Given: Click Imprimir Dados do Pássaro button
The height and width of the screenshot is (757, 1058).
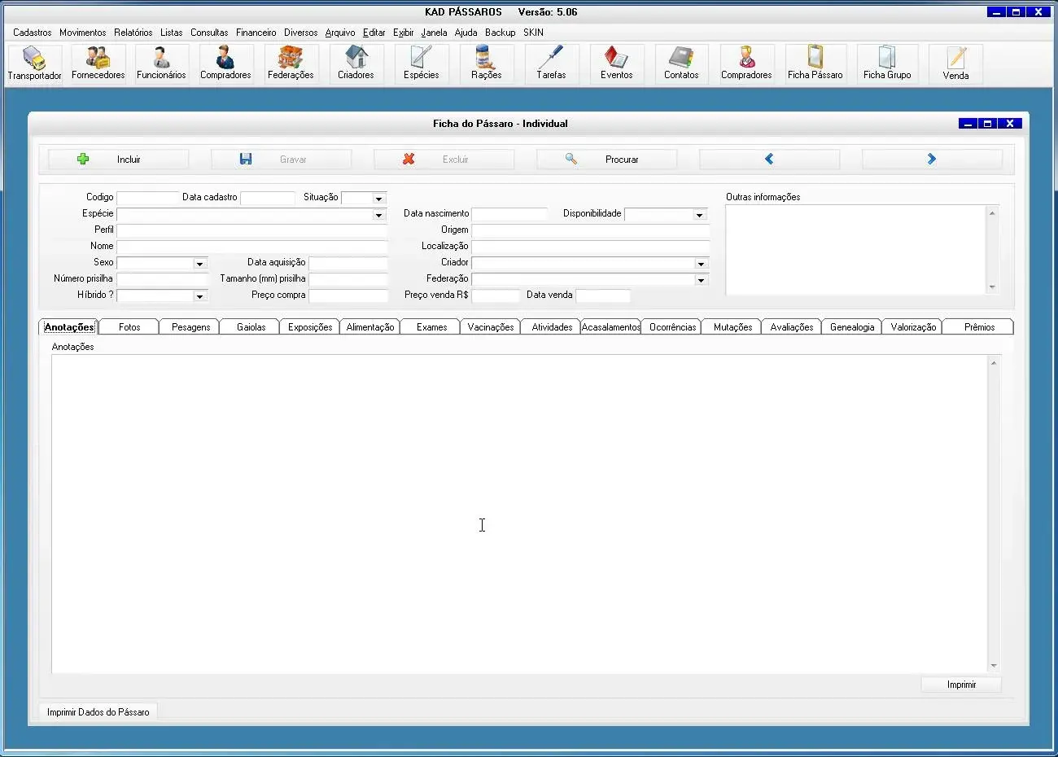Looking at the screenshot, I should [x=98, y=712].
